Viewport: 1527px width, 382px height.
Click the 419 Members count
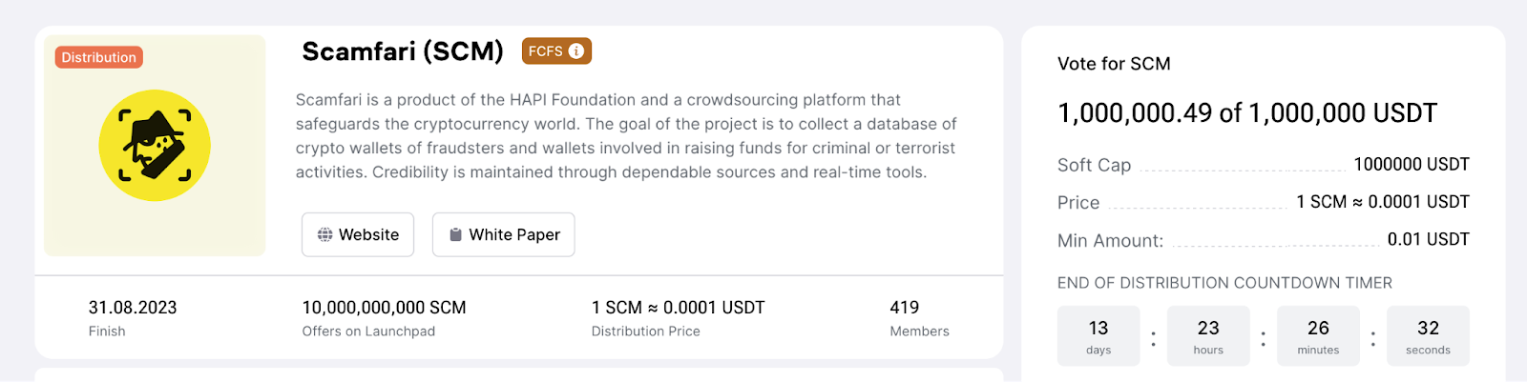pyautogui.click(x=904, y=308)
